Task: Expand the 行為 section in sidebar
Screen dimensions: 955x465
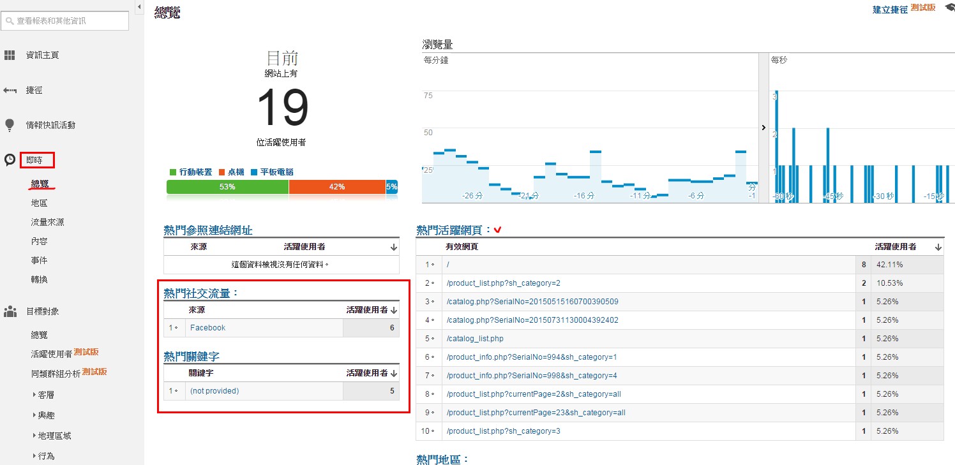Action: click(x=34, y=456)
